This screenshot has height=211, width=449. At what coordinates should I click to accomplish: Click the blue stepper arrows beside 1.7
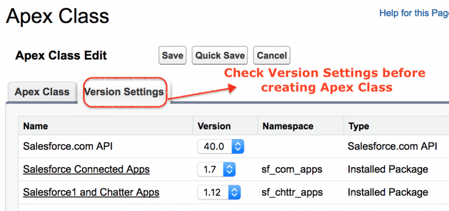tap(229, 170)
